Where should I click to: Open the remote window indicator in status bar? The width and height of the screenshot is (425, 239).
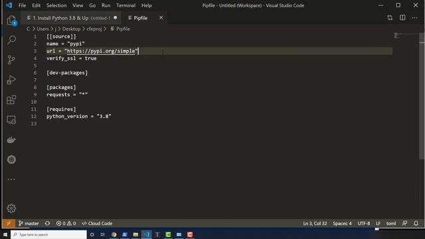9,223
